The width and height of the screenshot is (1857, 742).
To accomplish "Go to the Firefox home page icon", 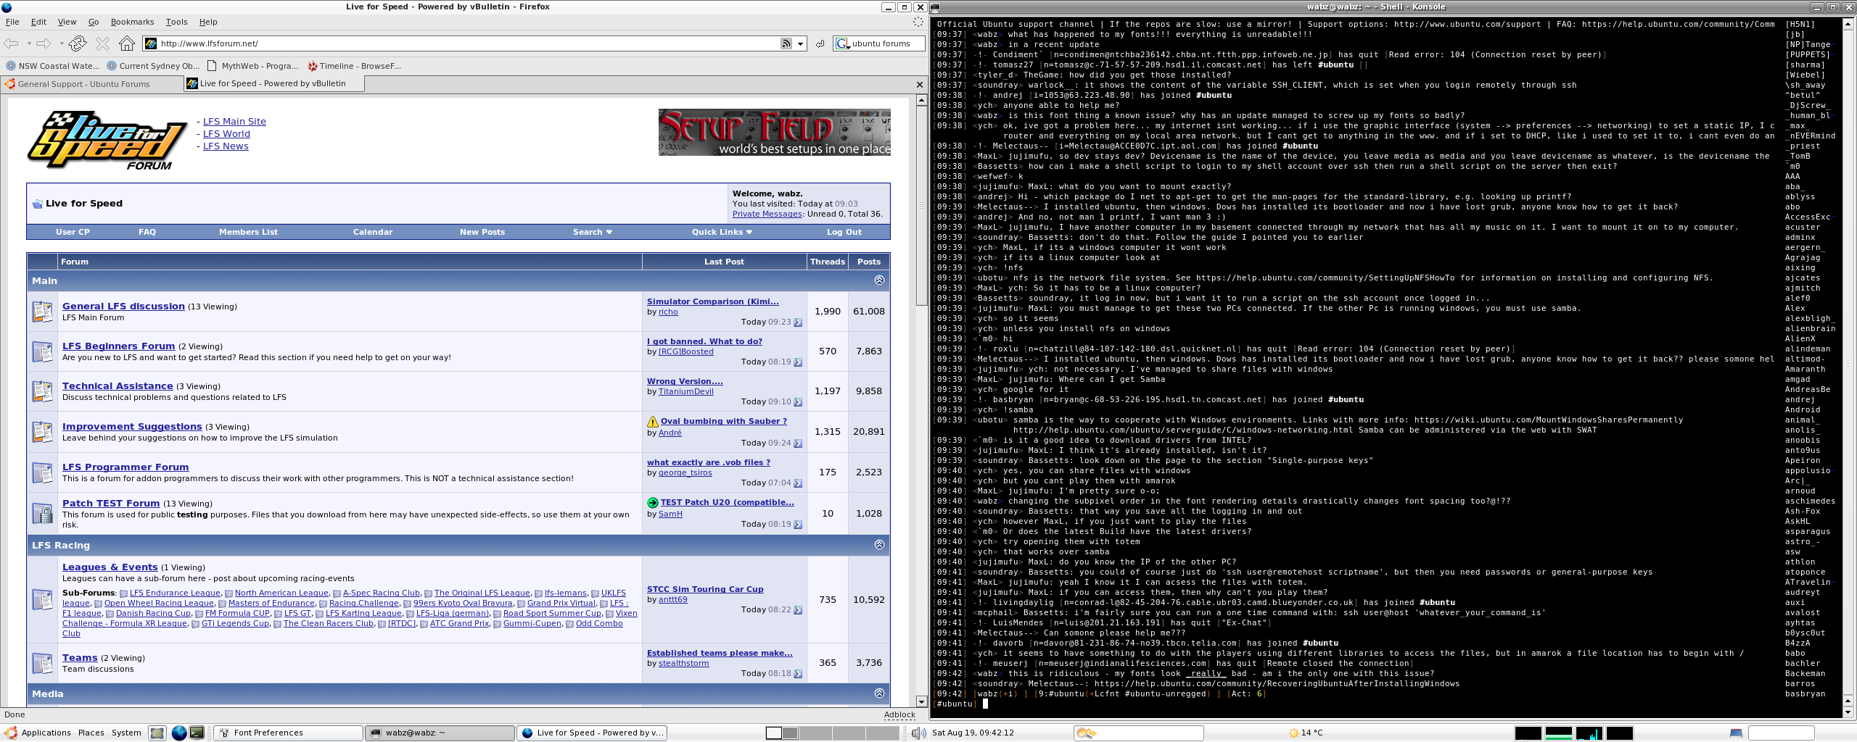I will click(127, 43).
